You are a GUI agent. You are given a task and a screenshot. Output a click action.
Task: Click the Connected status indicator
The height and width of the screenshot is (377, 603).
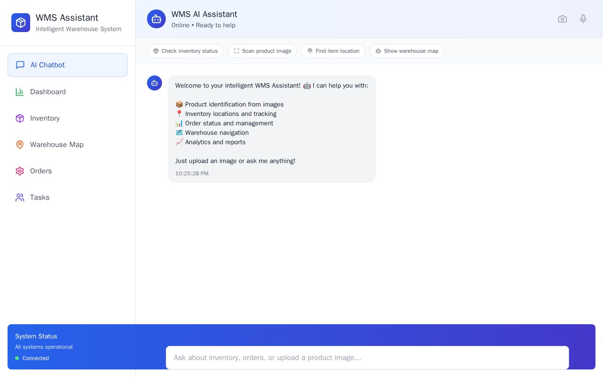pyautogui.click(x=32, y=358)
